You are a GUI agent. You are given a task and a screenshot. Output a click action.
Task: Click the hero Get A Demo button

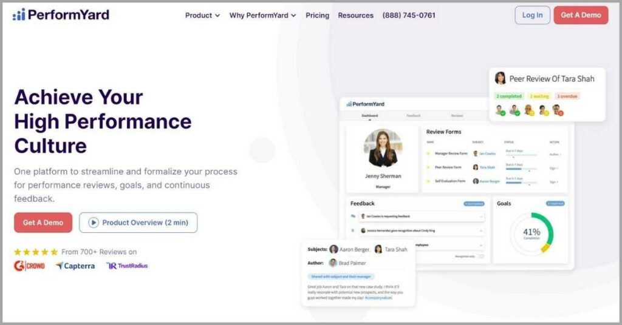click(43, 223)
